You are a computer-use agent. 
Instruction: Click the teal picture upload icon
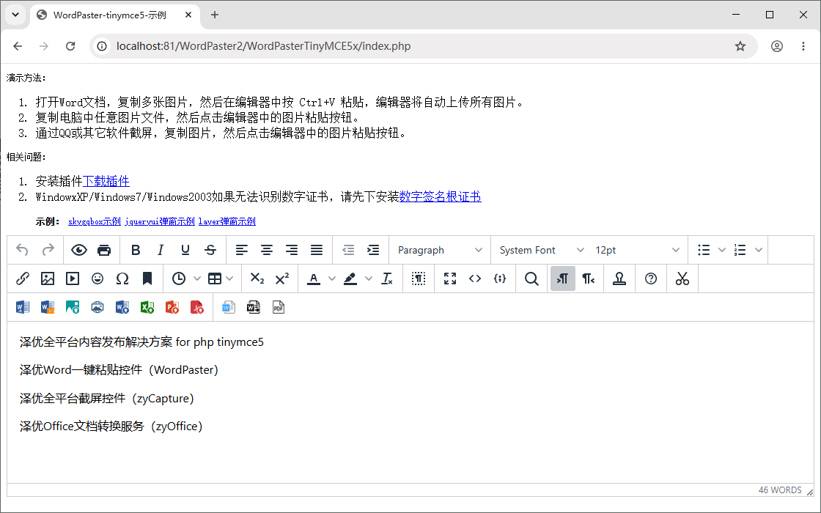(x=73, y=307)
